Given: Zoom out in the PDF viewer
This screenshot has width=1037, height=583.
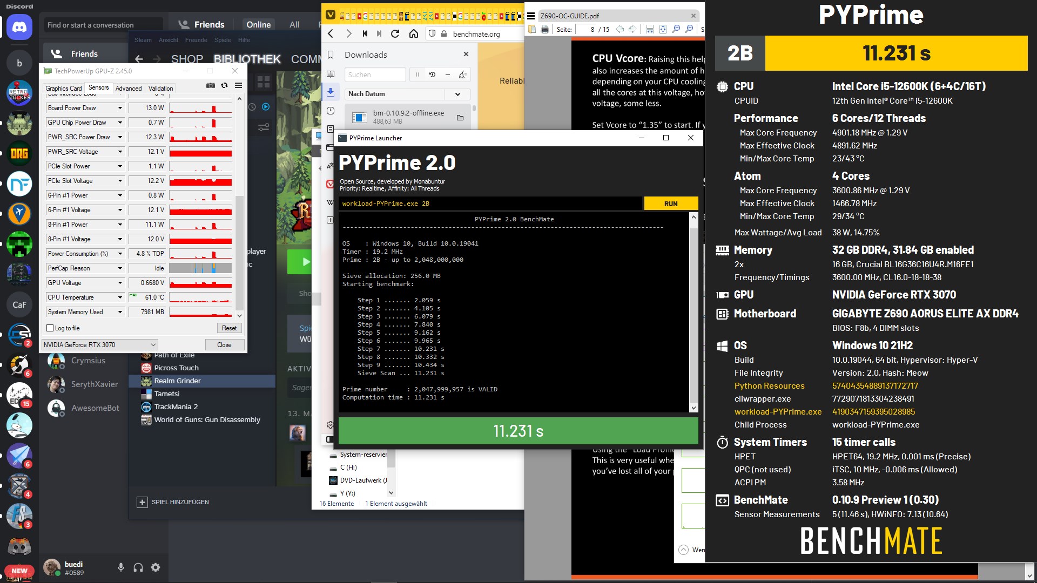Looking at the screenshot, I should click(676, 29).
